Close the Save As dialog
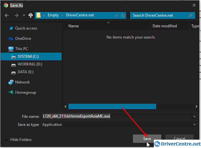The image size is (201, 148). (194, 5)
